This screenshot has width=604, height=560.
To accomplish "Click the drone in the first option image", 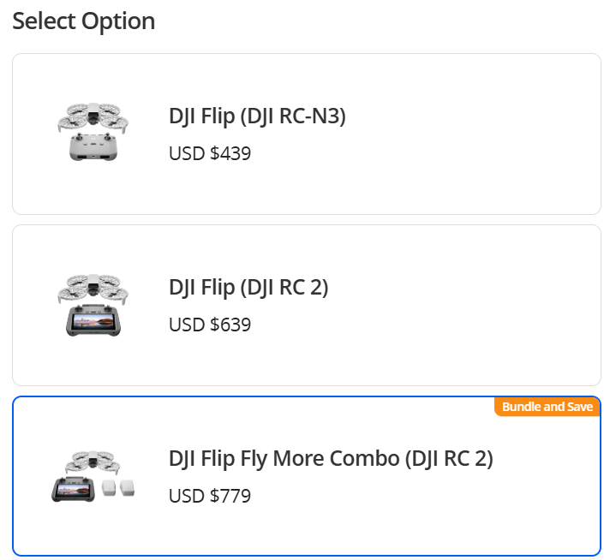I will tap(93, 116).
